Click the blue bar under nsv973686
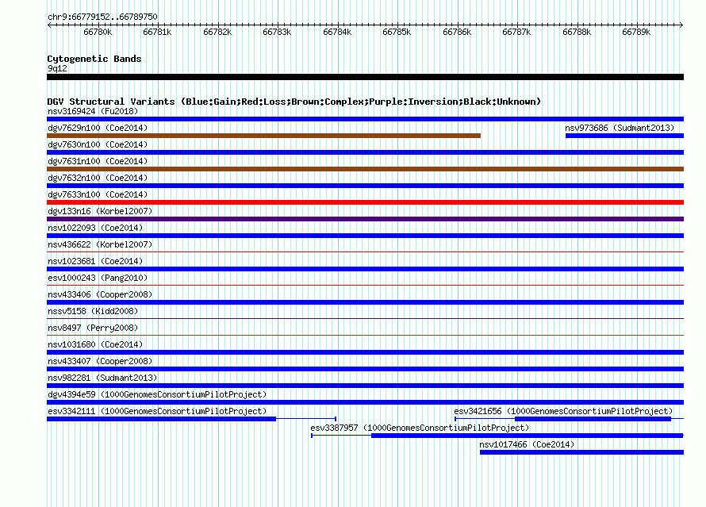The image size is (706, 507). [624, 136]
